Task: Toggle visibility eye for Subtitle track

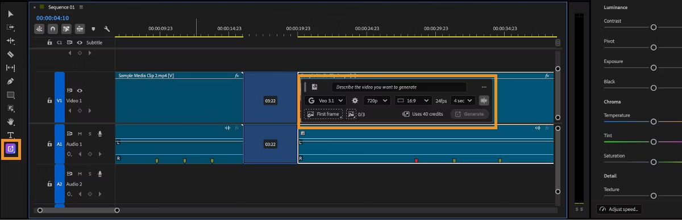Action: (80, 43)
